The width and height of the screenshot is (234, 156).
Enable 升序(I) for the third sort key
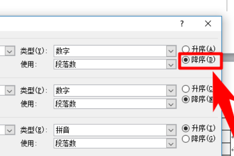[186, 128]
